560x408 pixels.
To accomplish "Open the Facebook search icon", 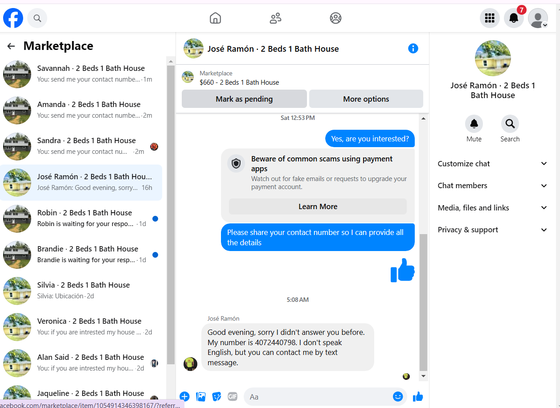I will 37,18.
